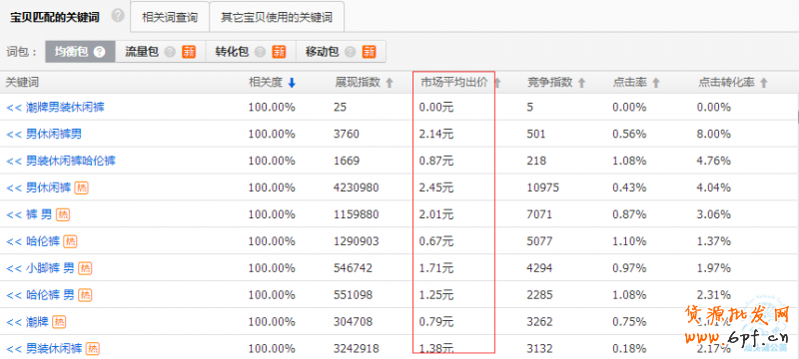799x359 pixels.
Task: Select the 流量包 keyword package
Action: 161,52
